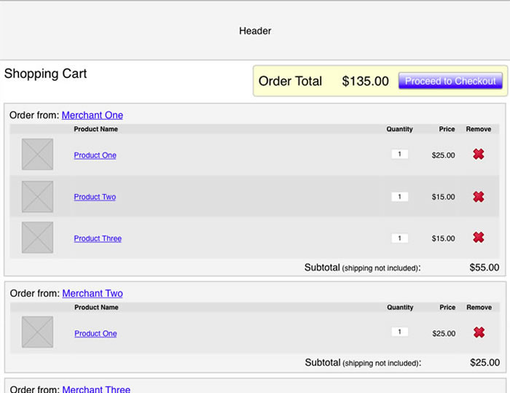Click quantity field for Product Three
This screenshot has width=510, height=393.
coord(400,238)
